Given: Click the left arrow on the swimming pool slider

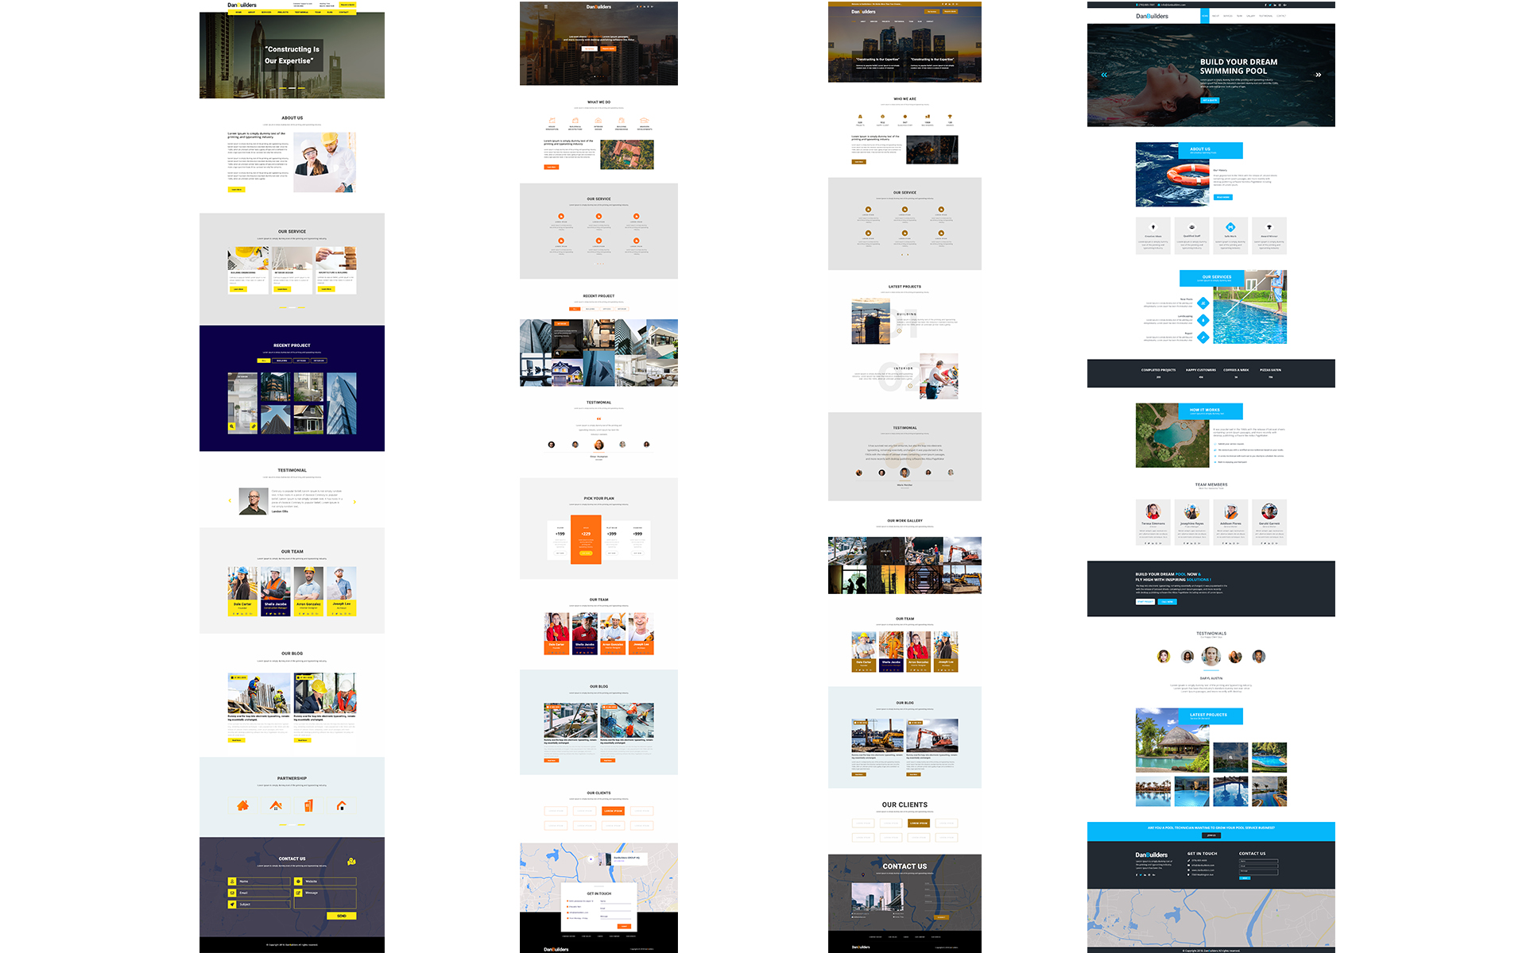Looking at the screenshot, I should tap(1103, 74).
